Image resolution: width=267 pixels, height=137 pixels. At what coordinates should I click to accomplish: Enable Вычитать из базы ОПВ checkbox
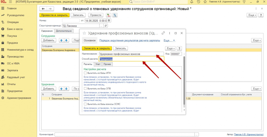pyautogui.click(x=85, y=88)
